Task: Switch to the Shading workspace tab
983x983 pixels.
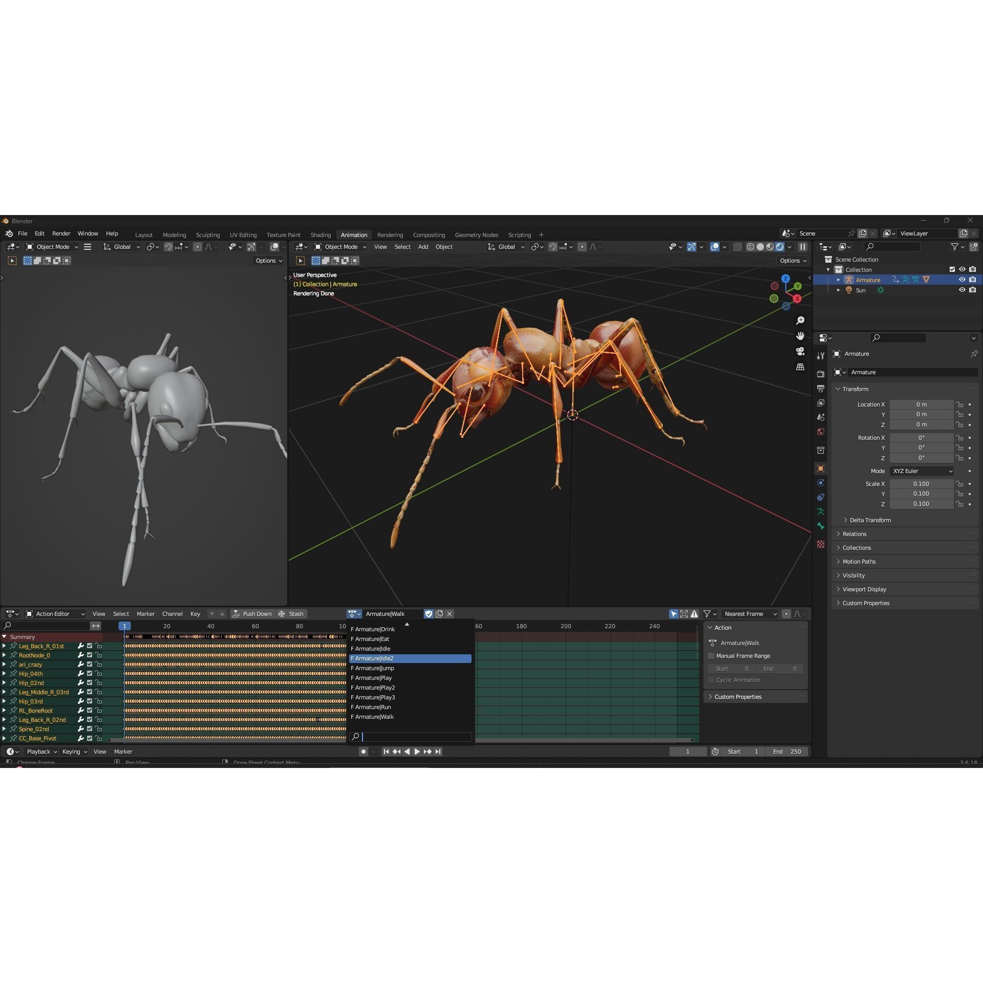Action: 320,234
